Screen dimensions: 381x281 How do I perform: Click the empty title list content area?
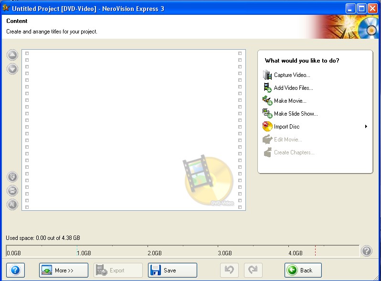(x=134, y=130)
